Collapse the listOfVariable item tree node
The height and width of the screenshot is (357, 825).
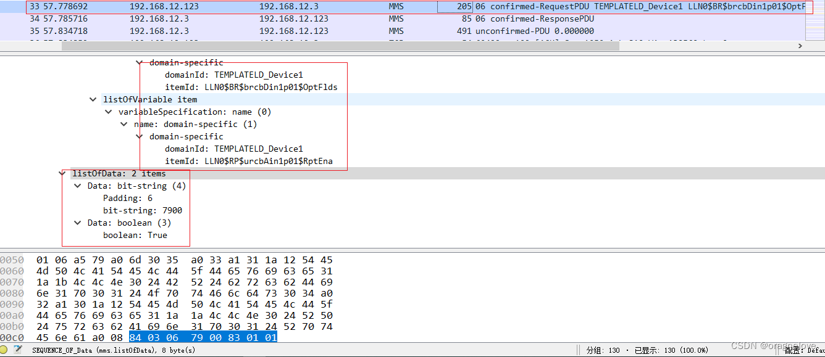tap(93, 99)
